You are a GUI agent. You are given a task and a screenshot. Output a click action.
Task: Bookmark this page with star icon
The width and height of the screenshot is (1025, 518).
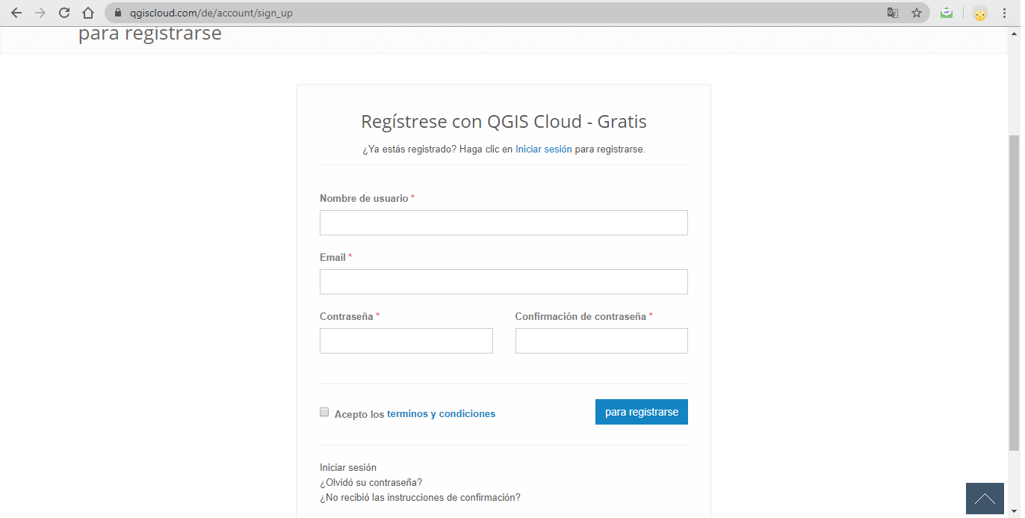pos(917,13)
